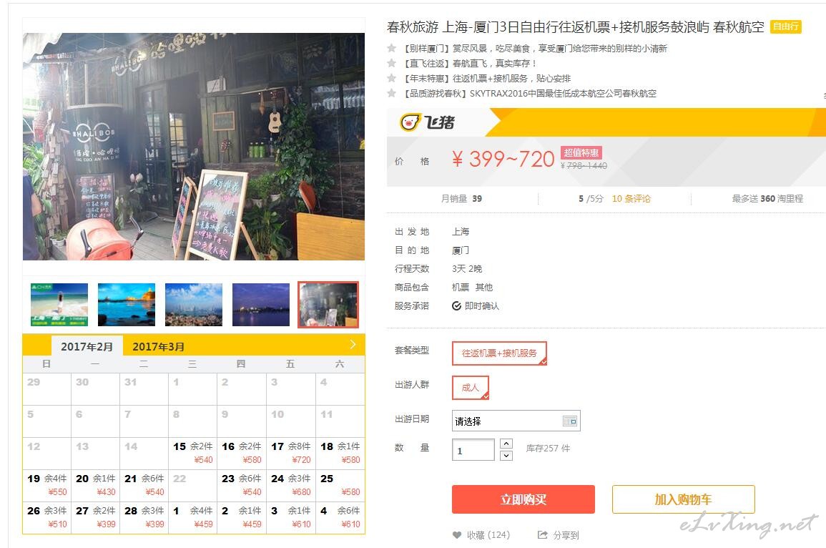Open the 出游日期 请选择 date dropdown

pyautogui.click(x=516, y=421)
